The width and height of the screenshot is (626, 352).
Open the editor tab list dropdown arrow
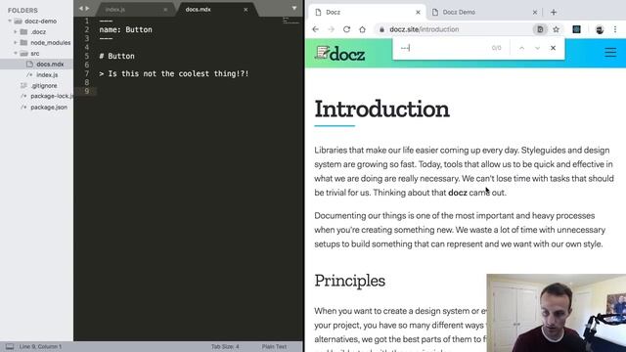click(x=294, y=8)
